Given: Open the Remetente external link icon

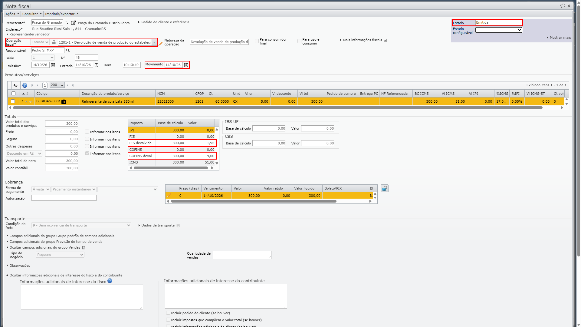Looking at the screenshot, I should tap(73, 23).
